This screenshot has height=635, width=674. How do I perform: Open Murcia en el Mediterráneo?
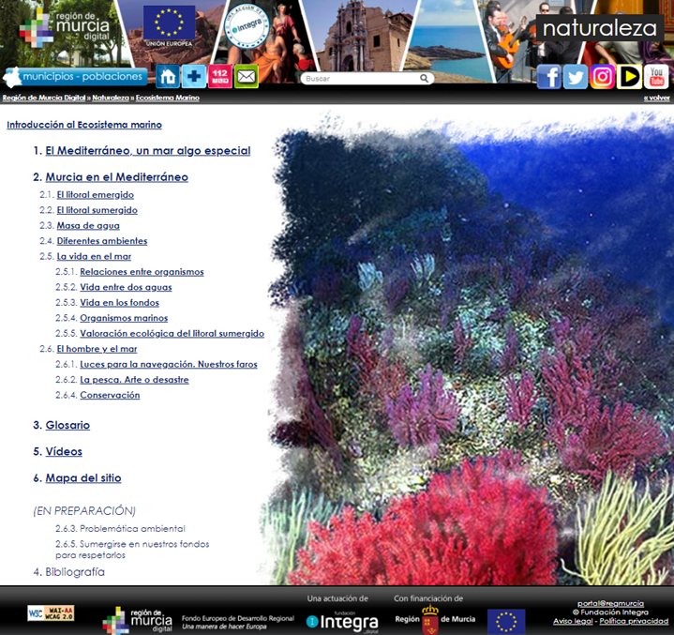point(117,177)
